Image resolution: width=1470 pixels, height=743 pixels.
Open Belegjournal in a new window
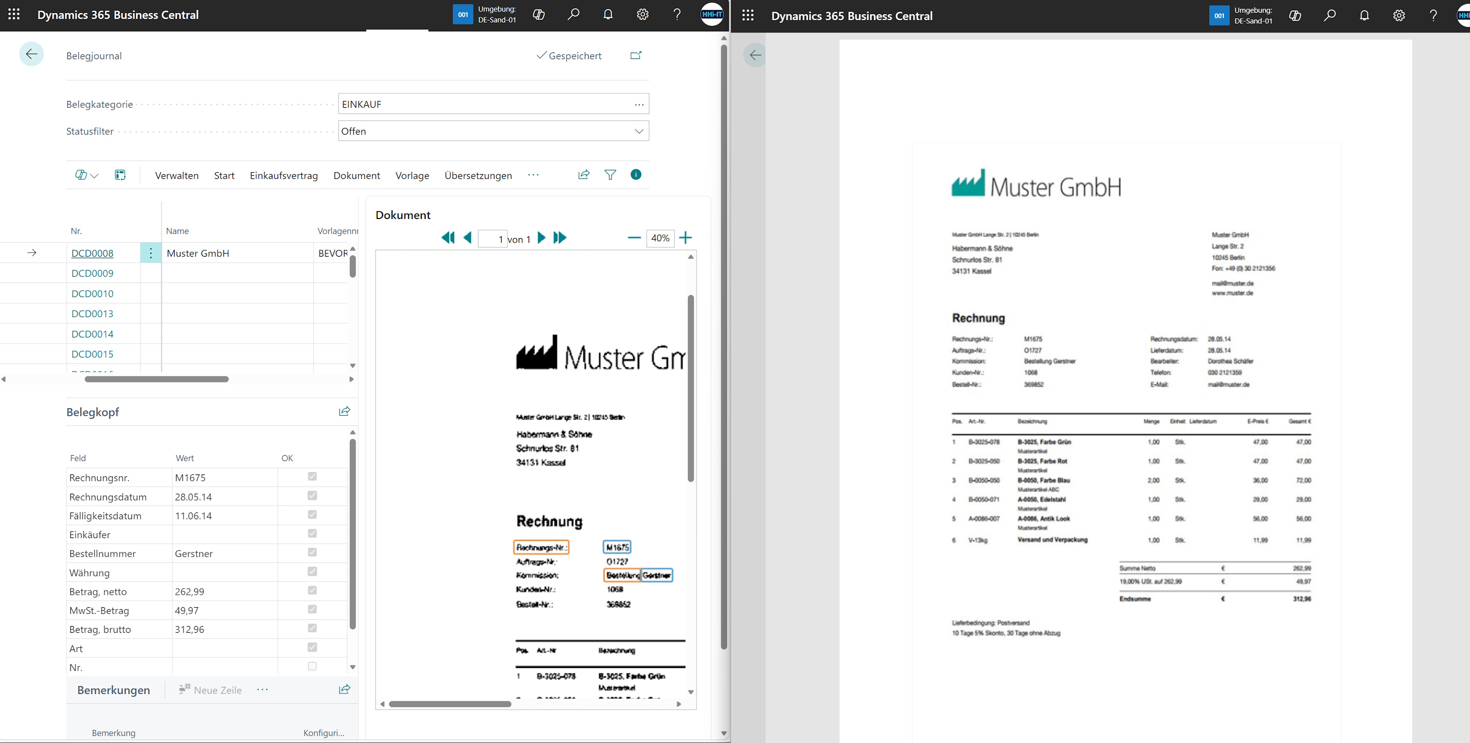pos(636,55)
